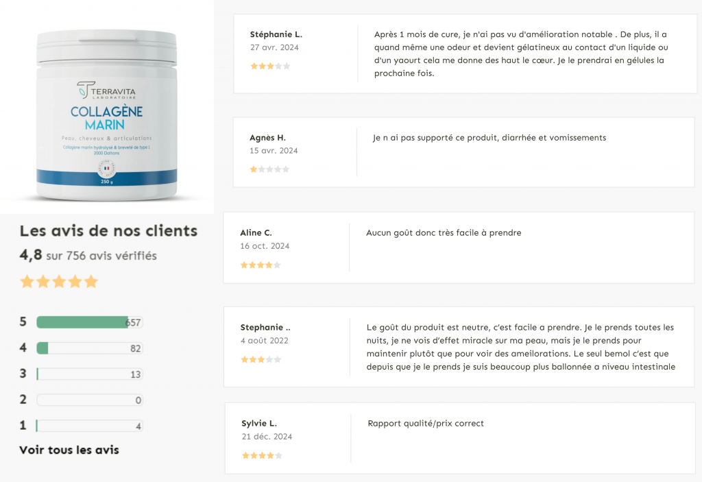Filter reviews by the 4-star bar
Image resolution: width=702 pixels, height=482 pixels.
point(90,348)
